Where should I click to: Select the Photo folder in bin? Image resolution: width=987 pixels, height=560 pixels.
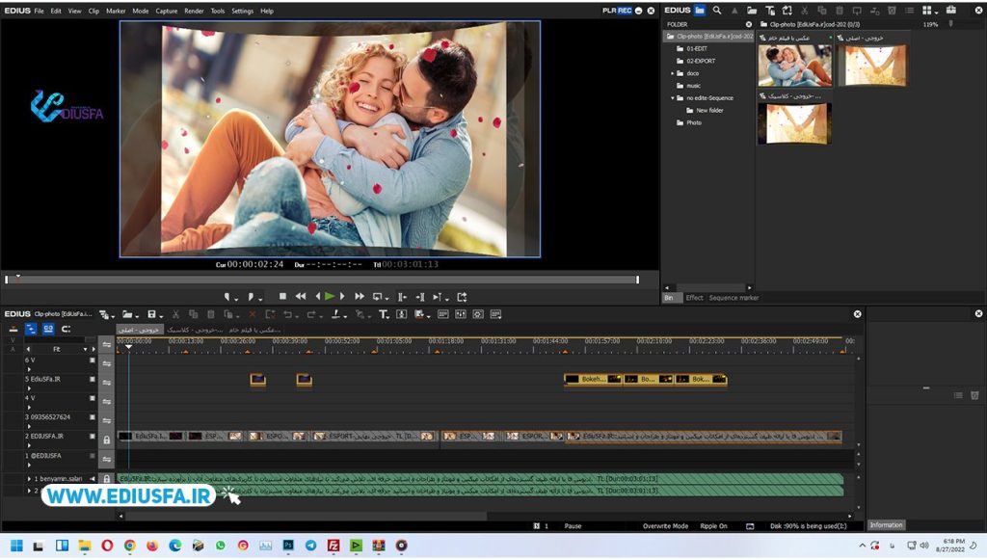pos(694,122)
